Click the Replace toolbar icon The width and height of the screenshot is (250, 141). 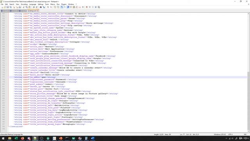[x=44, y=7]
